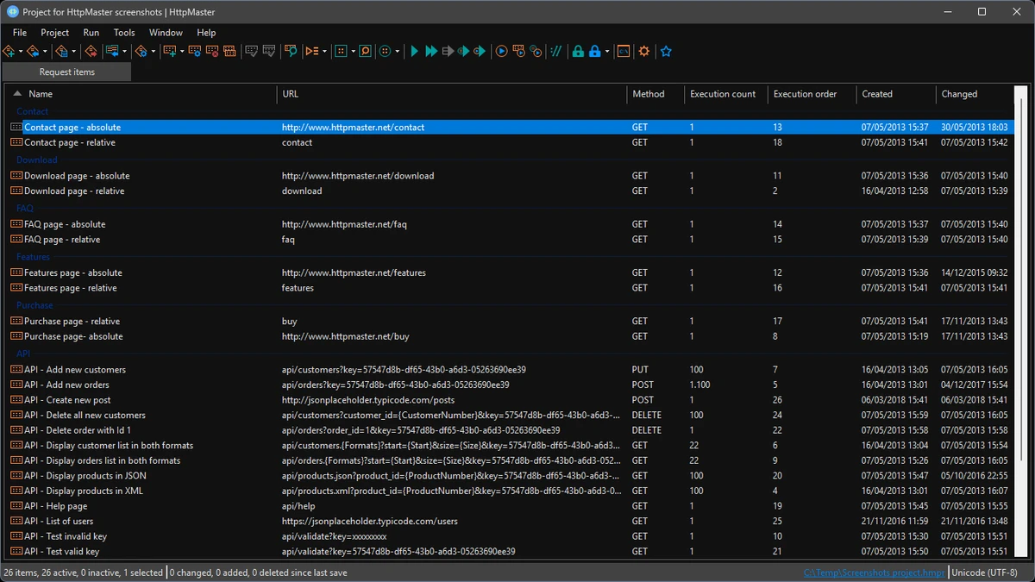Click the double teal fast-forward arrows icon
Viewport: 1035px width, 582px height.
(431, 52)
